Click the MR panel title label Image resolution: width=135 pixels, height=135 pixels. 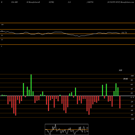point(120,70)
